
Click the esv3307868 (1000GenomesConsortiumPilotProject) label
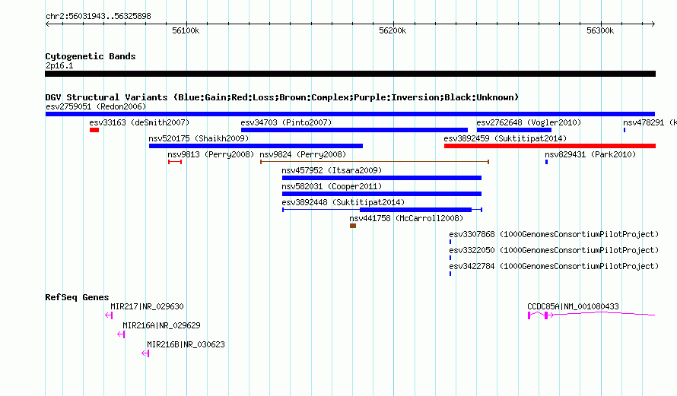[x=554, y=234]
